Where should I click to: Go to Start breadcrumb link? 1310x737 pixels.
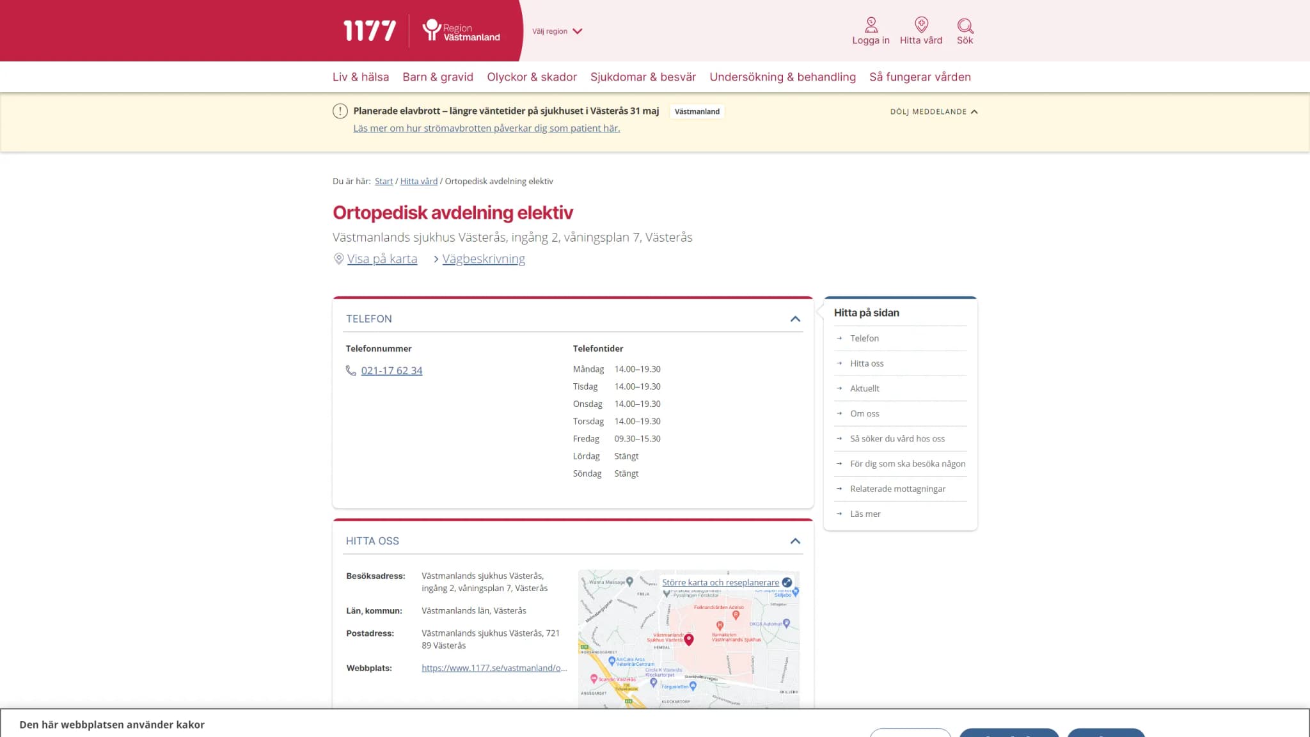point(384,181)
